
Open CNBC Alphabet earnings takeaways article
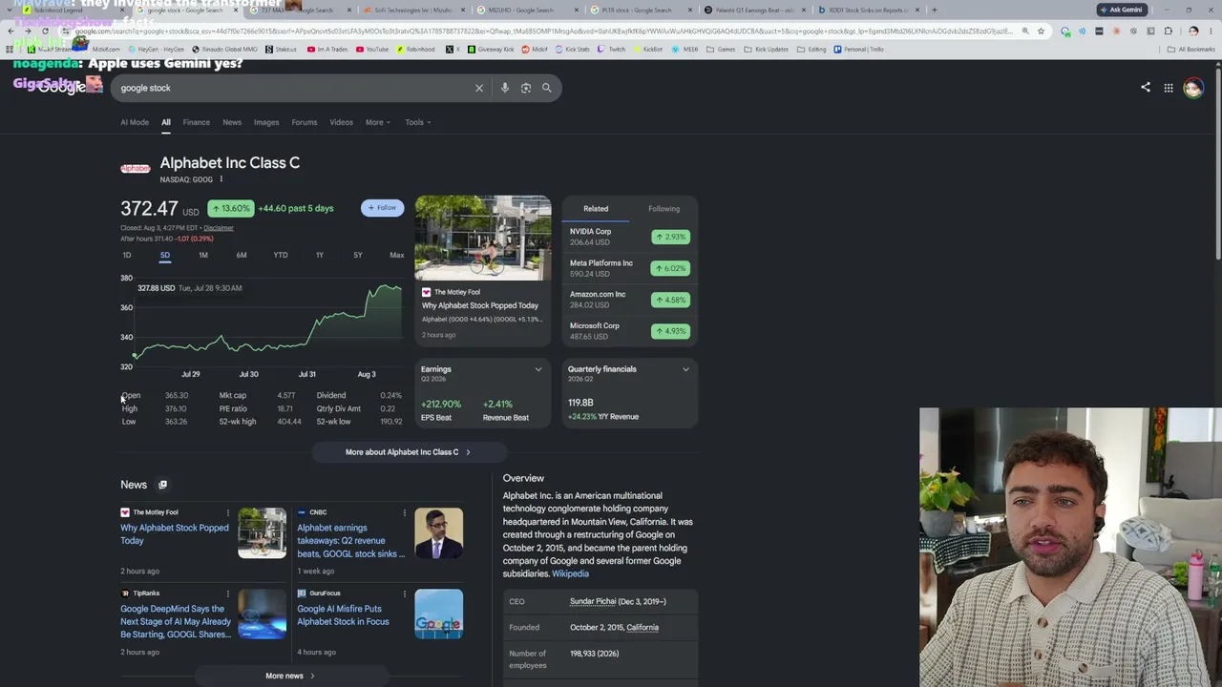350,541
